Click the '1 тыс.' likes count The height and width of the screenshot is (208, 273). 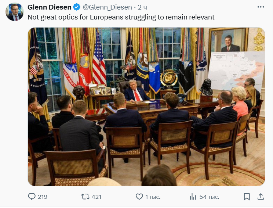click(x=153, y=197)
